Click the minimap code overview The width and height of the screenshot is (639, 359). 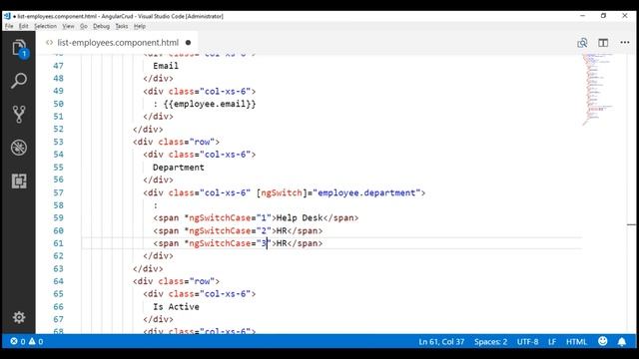(x=598, y=89)
